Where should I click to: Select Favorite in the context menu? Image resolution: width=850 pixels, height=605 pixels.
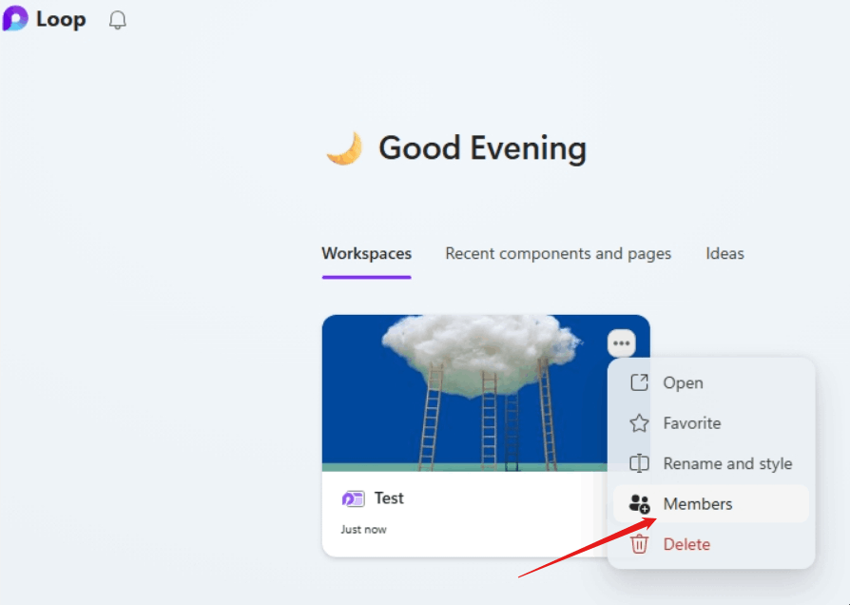pos(710,423)
